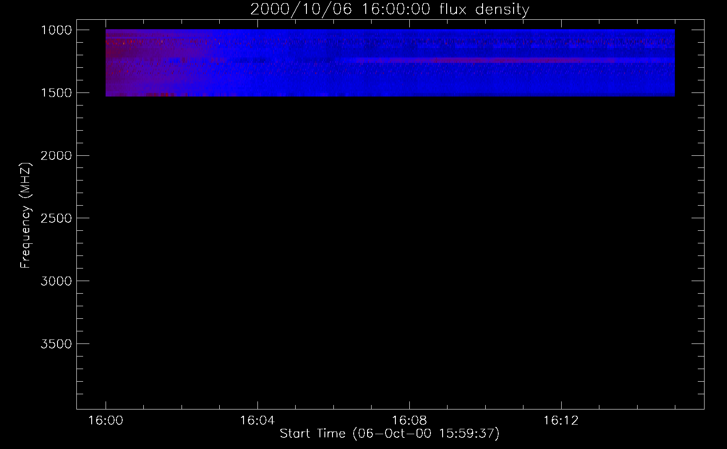
Task: Click the 16:08 time tick label
Action: pyautogui.click(x=409, y=421)
